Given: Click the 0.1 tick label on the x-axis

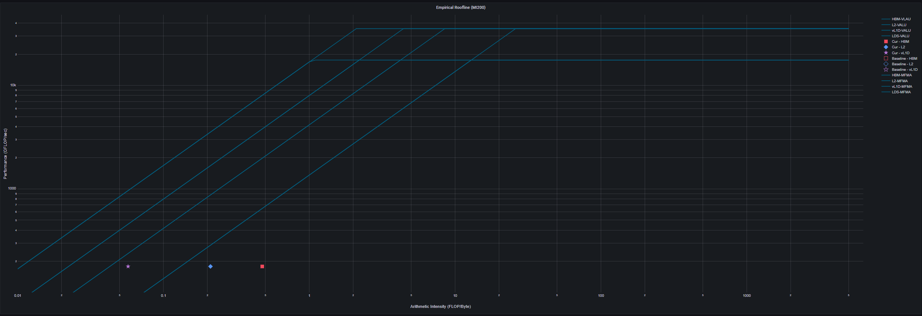Looking at the screenshot, I should coord(164,295).
